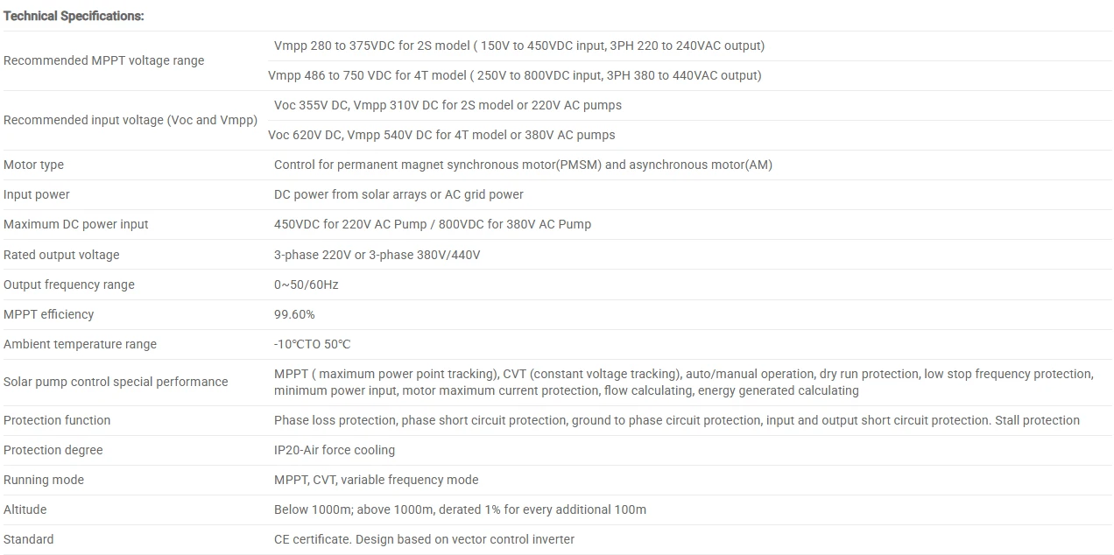Viewport: 1114px width, 555px height.
Task: Click the Voc 620V DC 4T model text
Action: (x=441, y=135)
